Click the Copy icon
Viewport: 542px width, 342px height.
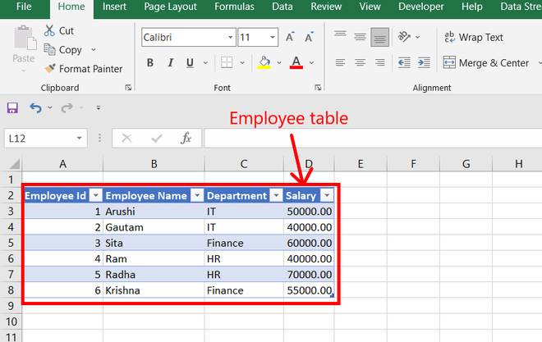(x=49, y=50)
